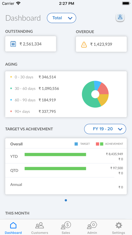Click the red ACHIEVEMENT legend swatch

[x=97, y=144]
